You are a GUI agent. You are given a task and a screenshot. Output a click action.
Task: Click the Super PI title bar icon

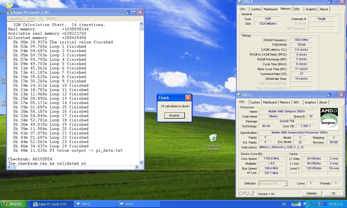(10, 12)
